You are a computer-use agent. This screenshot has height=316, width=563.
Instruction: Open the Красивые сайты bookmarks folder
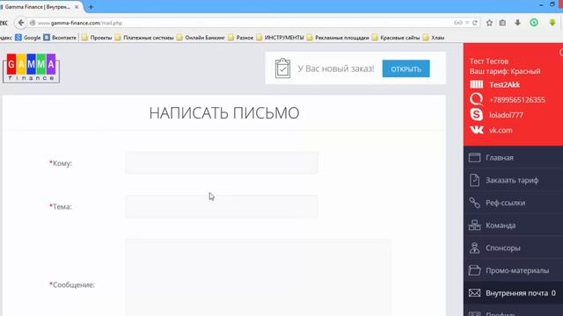tap(396, 37)
